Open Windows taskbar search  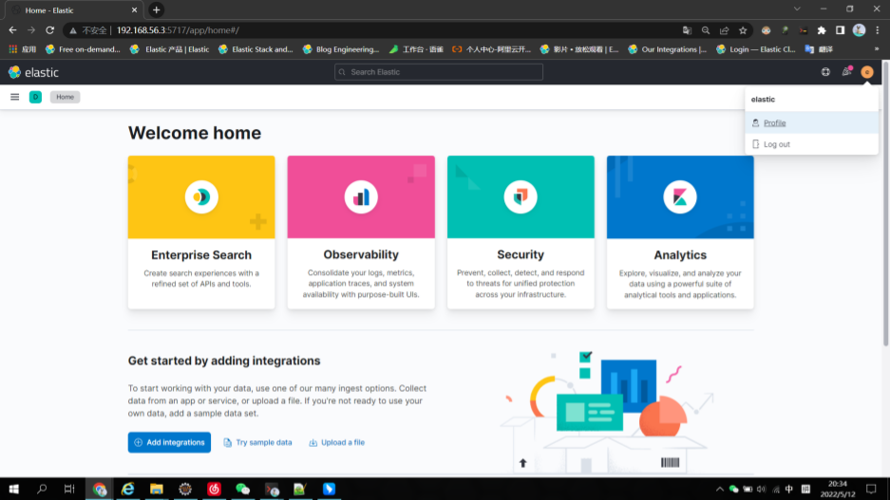pyautogui.click(x=42, y=489)
